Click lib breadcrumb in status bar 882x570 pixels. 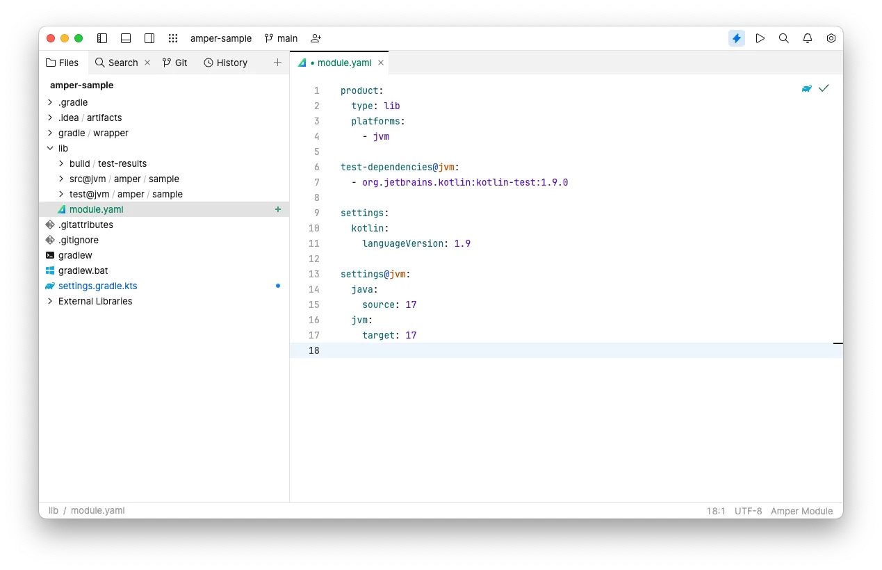[x=54, y=510]
